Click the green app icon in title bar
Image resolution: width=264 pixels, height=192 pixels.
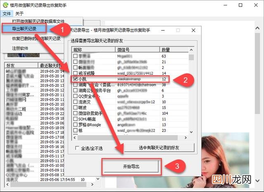pyautogui.click(x=5, y=5)
